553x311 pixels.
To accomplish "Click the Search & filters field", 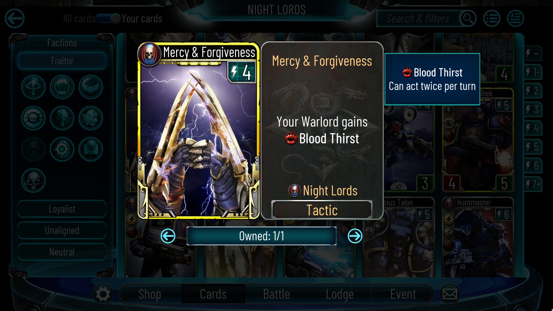I will click(x=418, y=19).
